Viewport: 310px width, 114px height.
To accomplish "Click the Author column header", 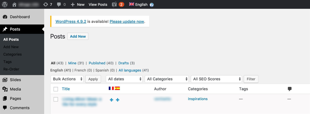I will click(x=160, y=89).
